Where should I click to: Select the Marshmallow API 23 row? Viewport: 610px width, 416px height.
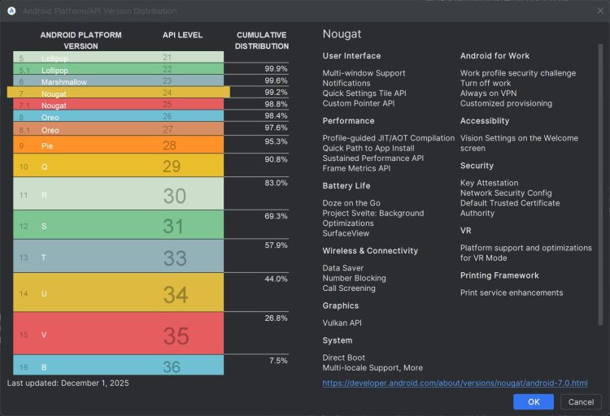118,81
